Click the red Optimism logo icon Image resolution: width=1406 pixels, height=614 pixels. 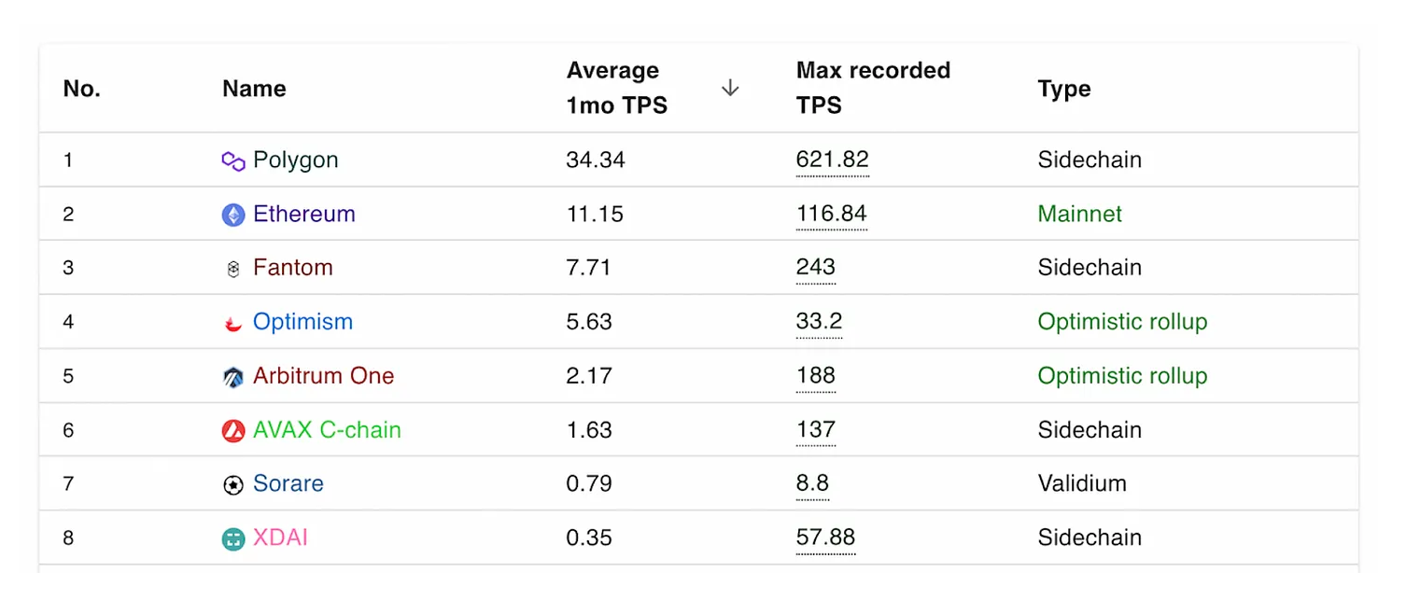pyautogui.click(x=233, y=324)
